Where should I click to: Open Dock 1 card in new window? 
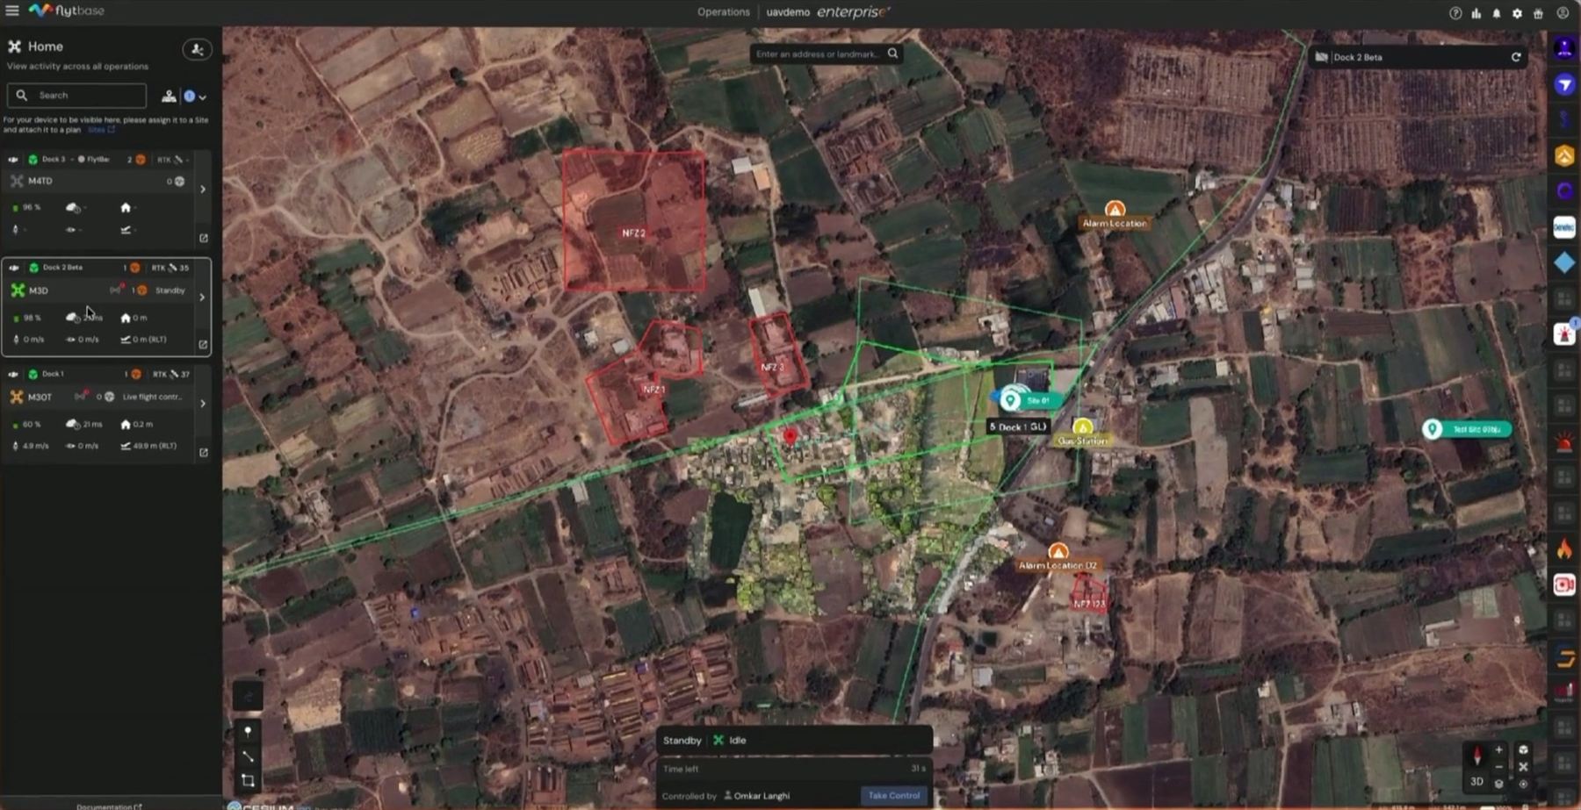pos(204,453)
